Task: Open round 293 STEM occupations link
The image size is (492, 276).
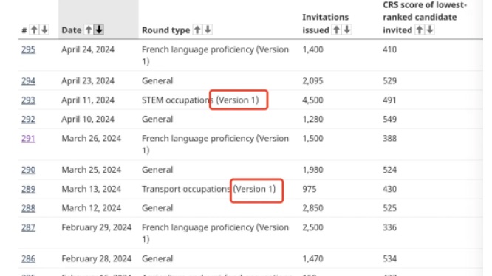Action: (28, 100)
